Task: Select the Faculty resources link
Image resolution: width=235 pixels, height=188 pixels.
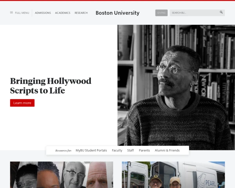Action: 117,150
